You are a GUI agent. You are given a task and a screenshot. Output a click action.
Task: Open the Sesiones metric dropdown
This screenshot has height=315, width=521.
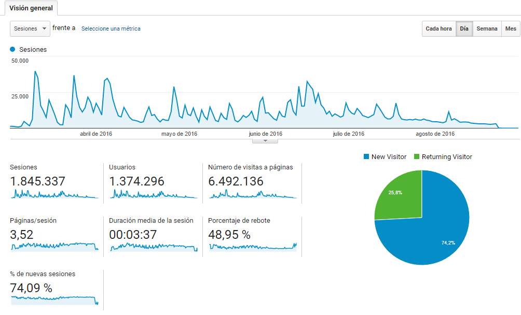click(30, 29)
